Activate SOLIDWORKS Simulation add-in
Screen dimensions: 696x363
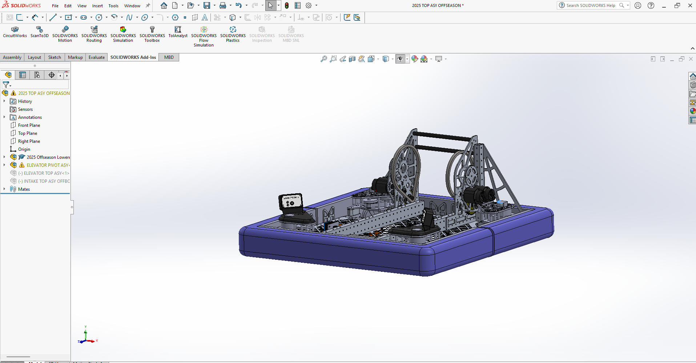pyautogui.click(x=123, y=34)
